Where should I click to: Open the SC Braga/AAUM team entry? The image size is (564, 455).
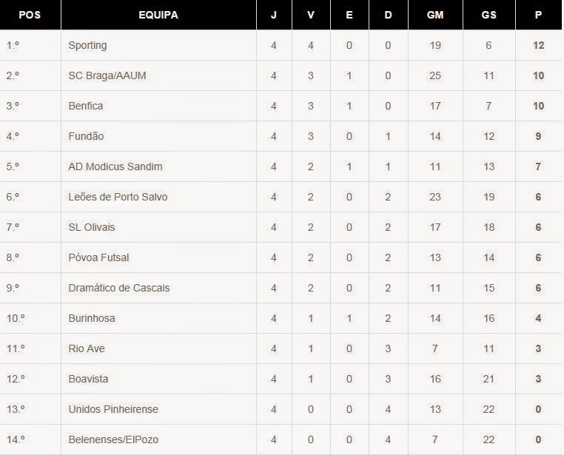[107, 75]
